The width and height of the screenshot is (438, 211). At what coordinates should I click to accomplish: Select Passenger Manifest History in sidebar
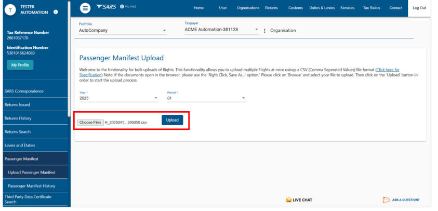pyautogui.click(x=31, y=186)
